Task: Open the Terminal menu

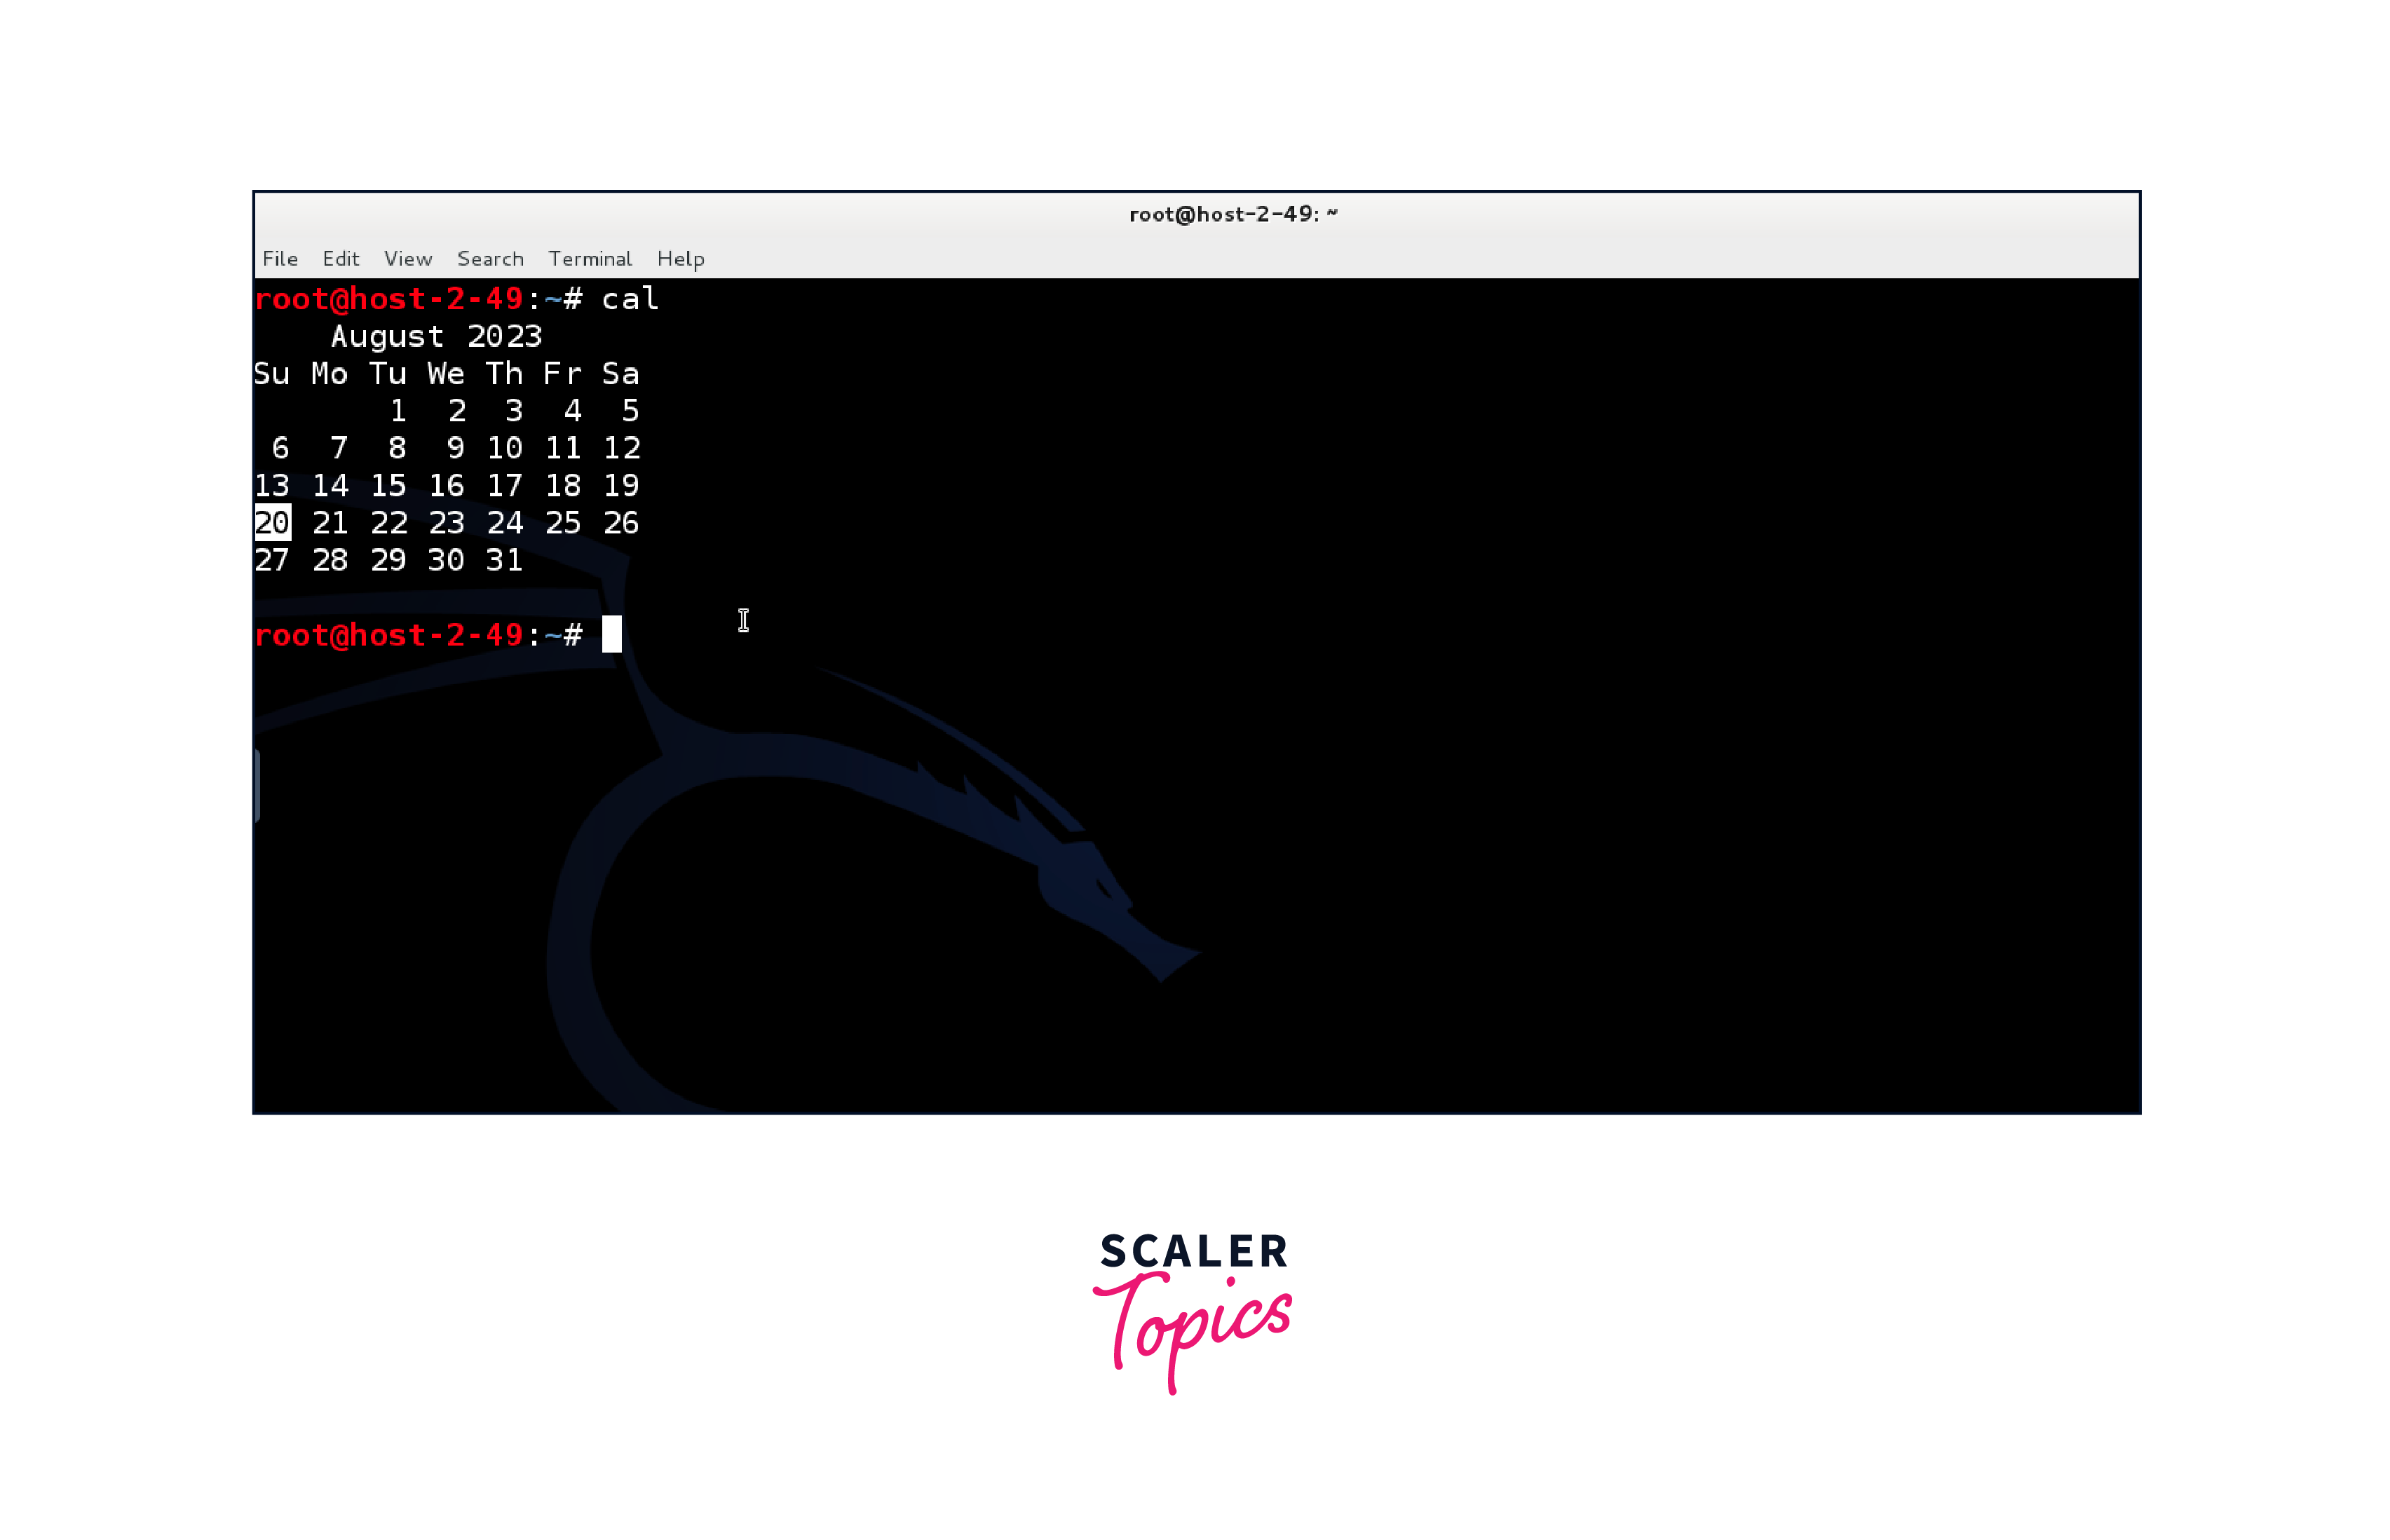Action: point(590,259)
